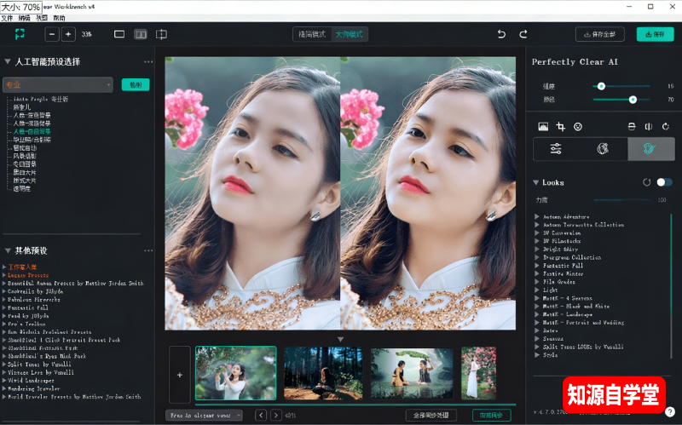Click the zoom in plus button
Viewport: 682px width, 425px height.
click(68, 34)
